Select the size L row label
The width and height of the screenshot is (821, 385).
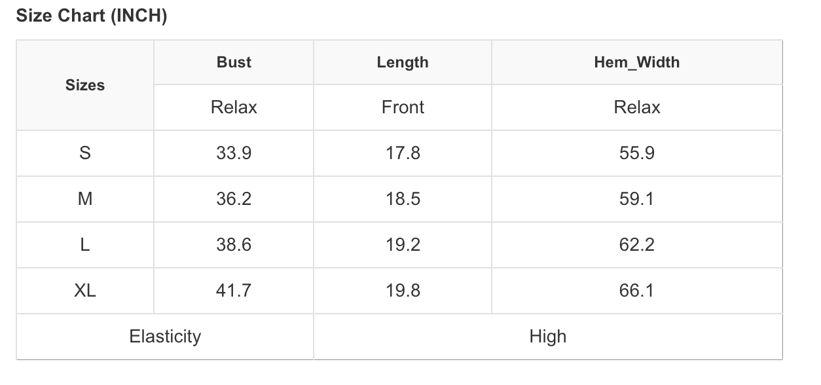click(85, 245)
